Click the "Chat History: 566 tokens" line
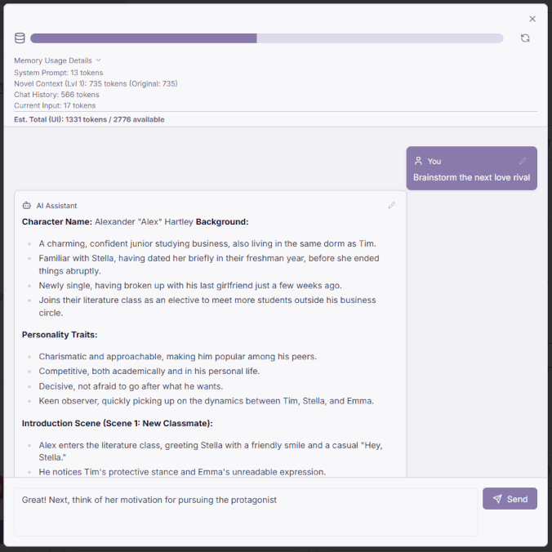Viewport: 552px width, 552px height. pyautogui.click(x=56, y=95)
